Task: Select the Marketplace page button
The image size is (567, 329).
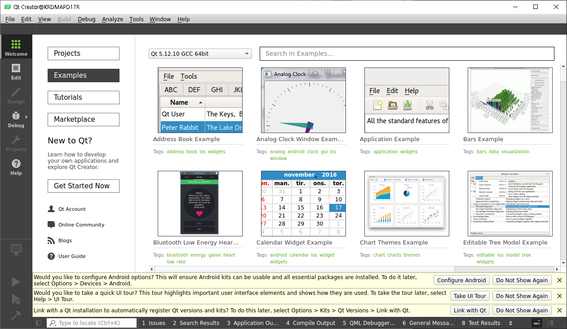Action: [x=84, y=120]
